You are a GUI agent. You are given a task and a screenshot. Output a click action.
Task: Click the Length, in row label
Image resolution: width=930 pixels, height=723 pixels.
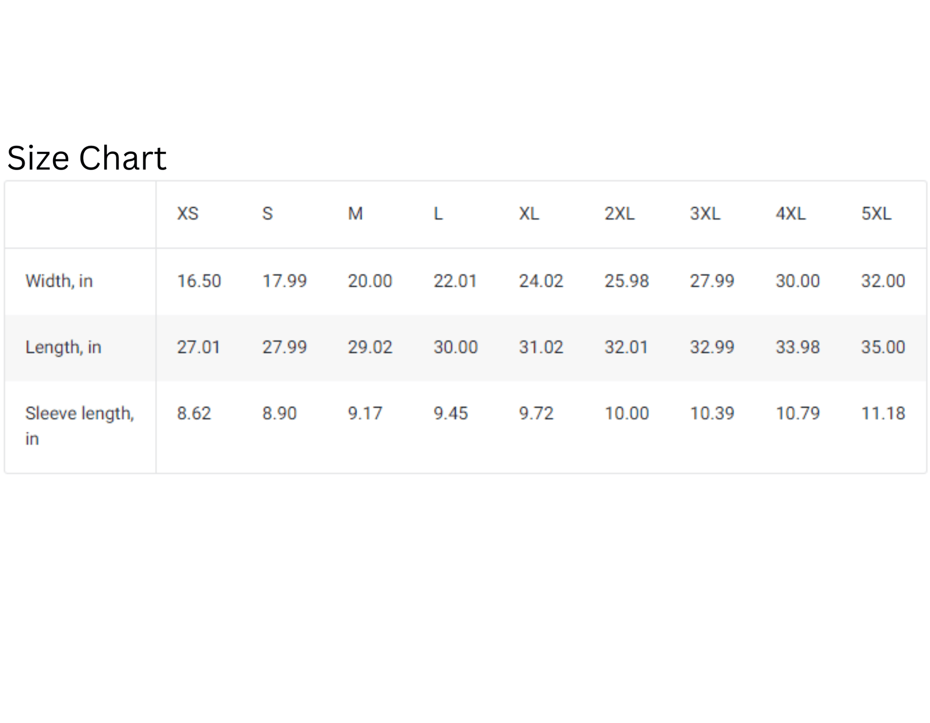tap(63, 347)
